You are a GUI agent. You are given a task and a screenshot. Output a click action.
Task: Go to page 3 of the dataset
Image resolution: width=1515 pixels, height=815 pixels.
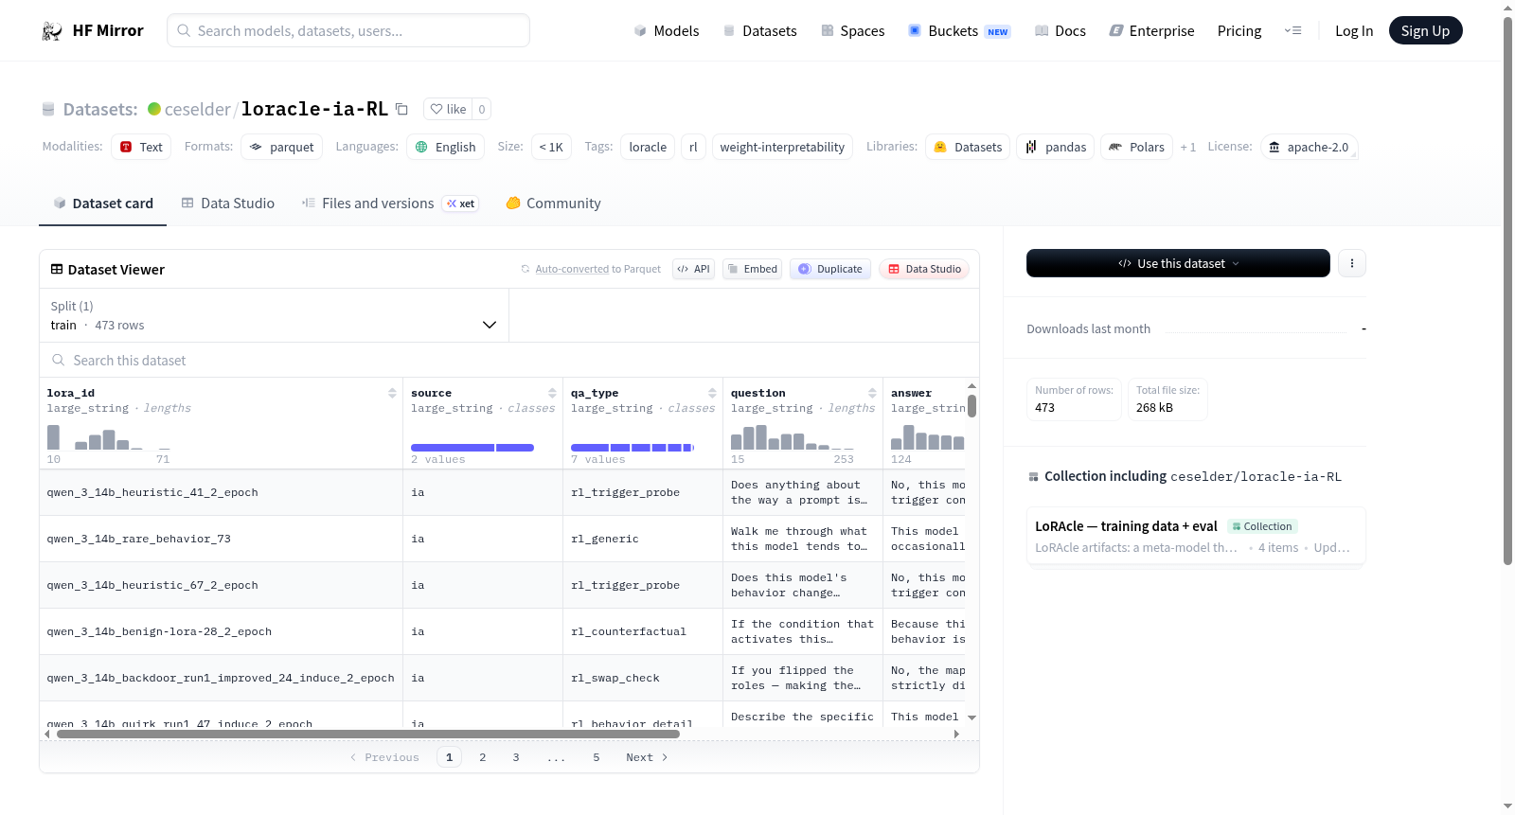point(516,757)
